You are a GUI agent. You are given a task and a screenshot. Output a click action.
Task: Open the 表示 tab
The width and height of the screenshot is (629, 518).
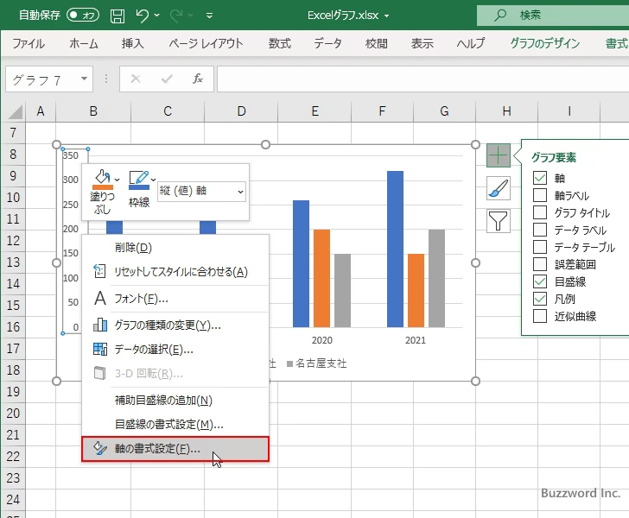click(422, 43)
